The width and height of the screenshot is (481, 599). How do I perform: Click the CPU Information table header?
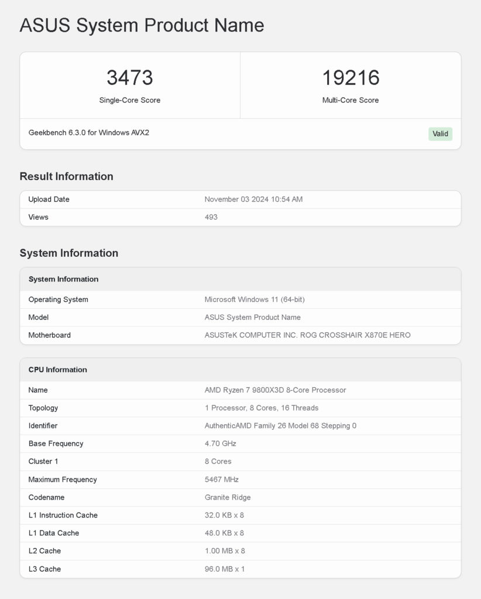click(240, 370)
